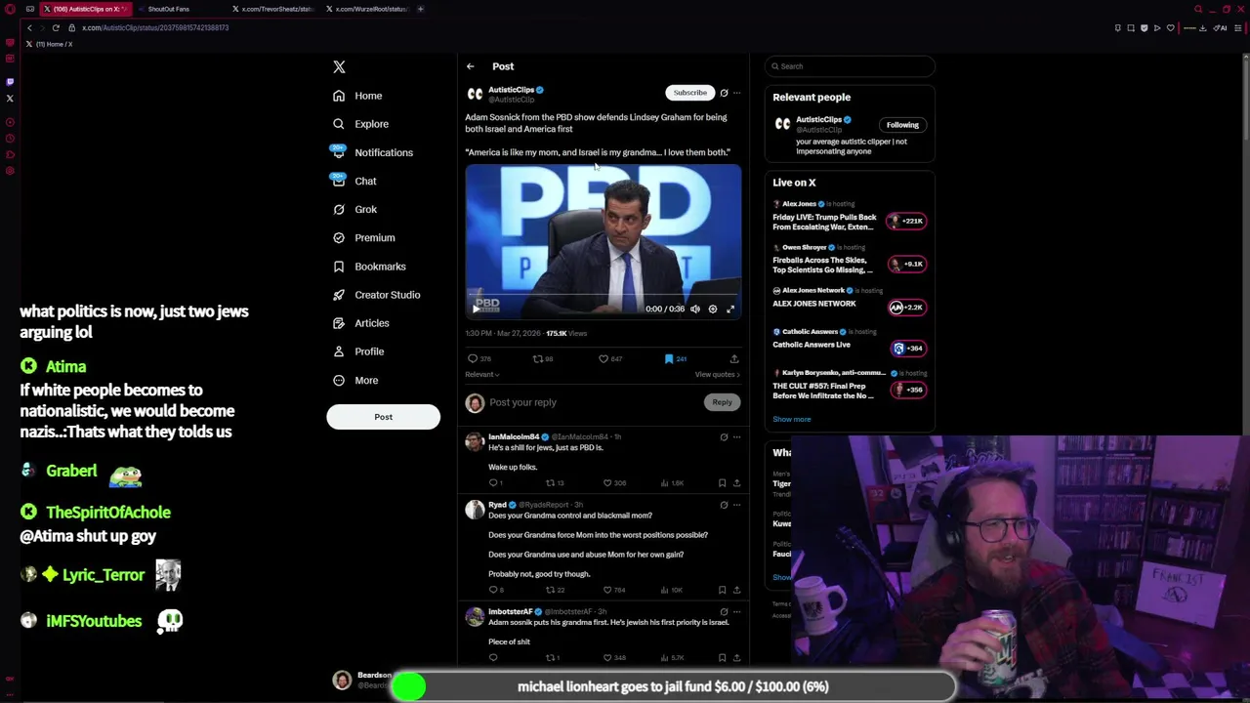Subscribe to AutisticClips

689,93
